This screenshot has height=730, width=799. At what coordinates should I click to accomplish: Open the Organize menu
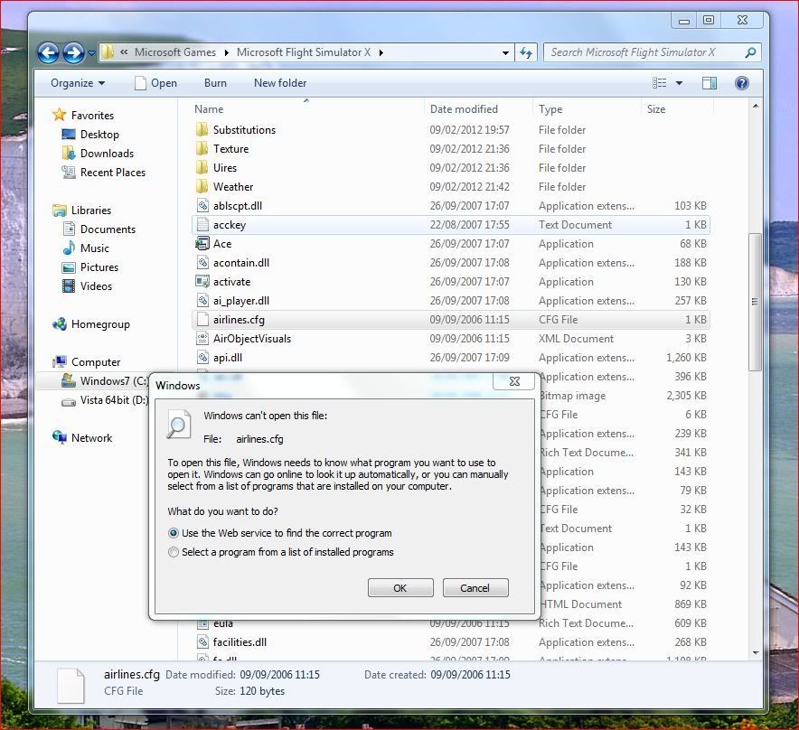click(x=78, y=83)
